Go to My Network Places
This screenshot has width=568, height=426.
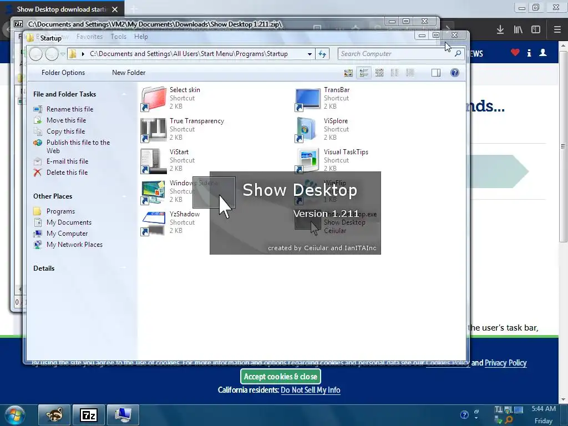point(74,245)
